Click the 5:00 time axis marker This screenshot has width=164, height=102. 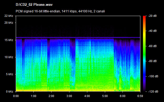pos(105,96)
